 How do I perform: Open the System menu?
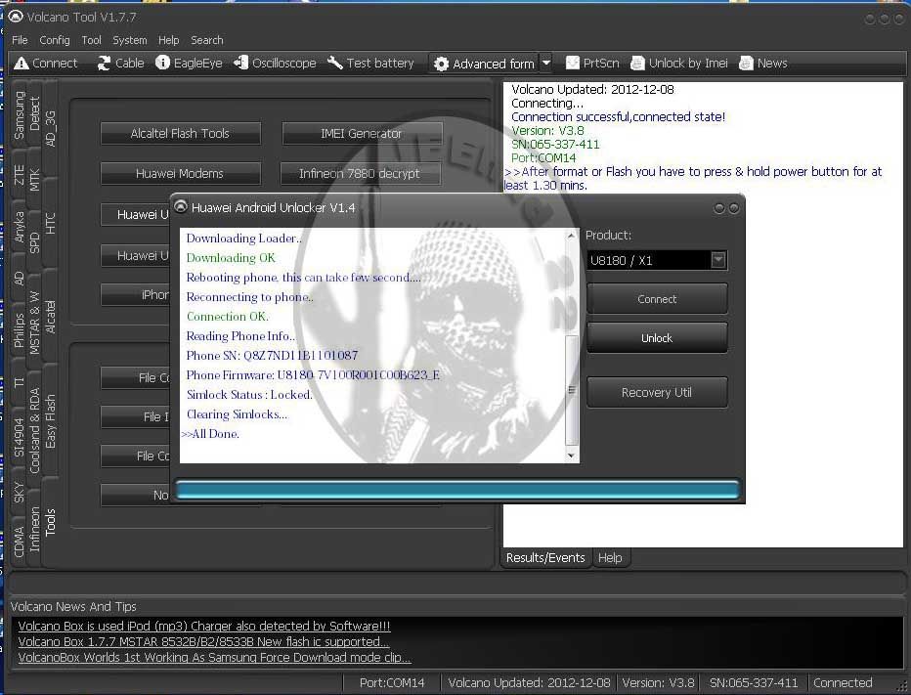point(130,40)
